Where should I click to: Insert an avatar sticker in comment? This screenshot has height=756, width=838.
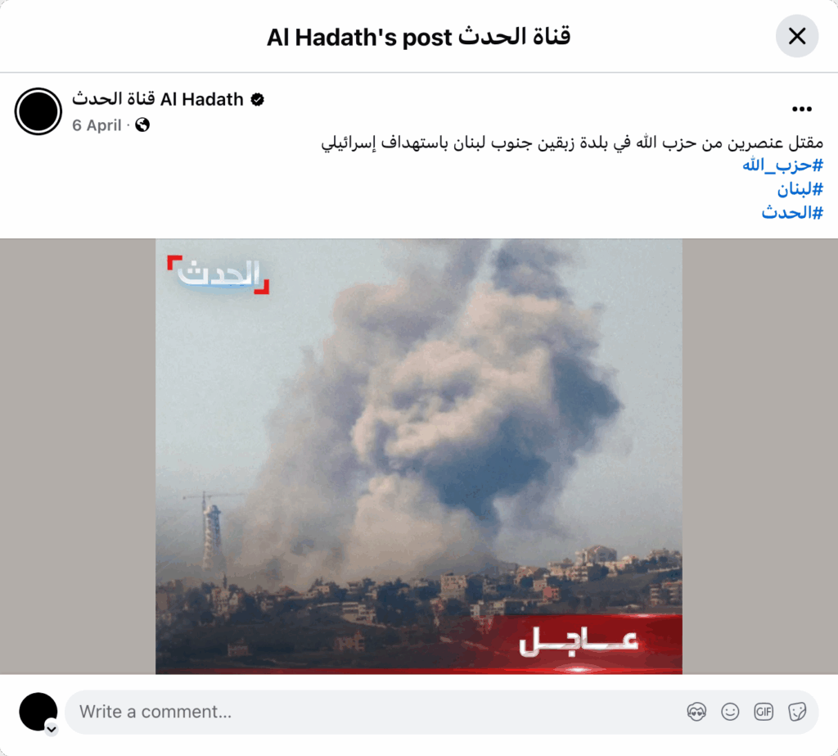point(696,712)
